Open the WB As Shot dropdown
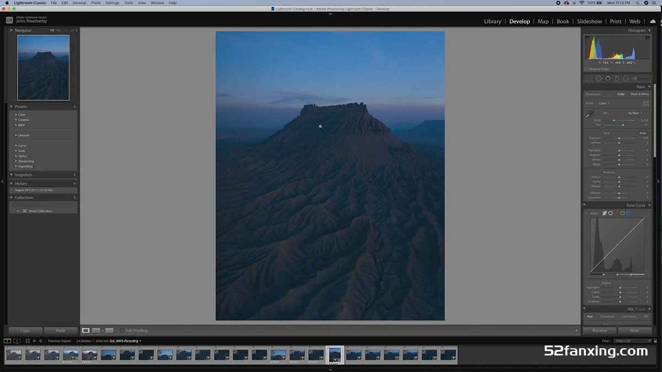The width and height of the screenshot is (662, 372). click(635, 113)
